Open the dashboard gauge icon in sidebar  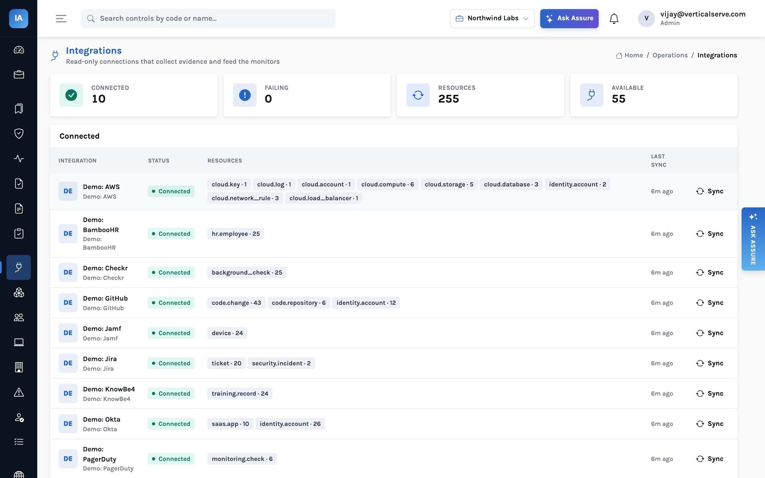click(x=19, y=50)
